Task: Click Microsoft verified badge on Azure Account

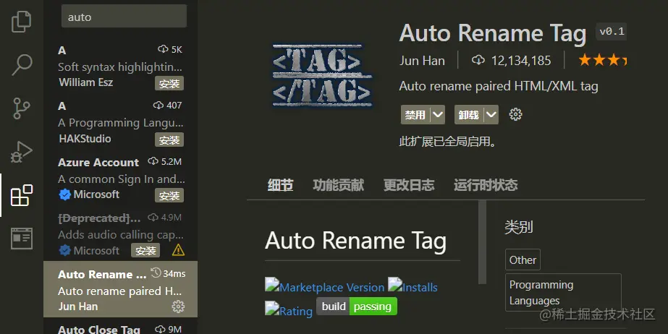Action: tap(64, 194)
